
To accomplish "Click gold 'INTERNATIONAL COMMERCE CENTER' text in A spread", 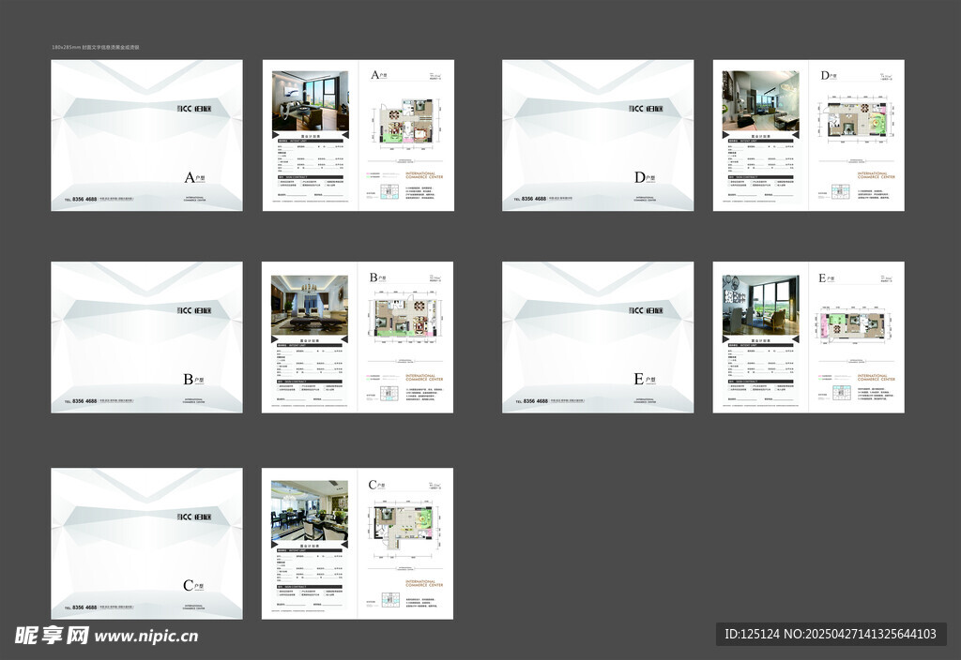I will click(x=424, y=175).
